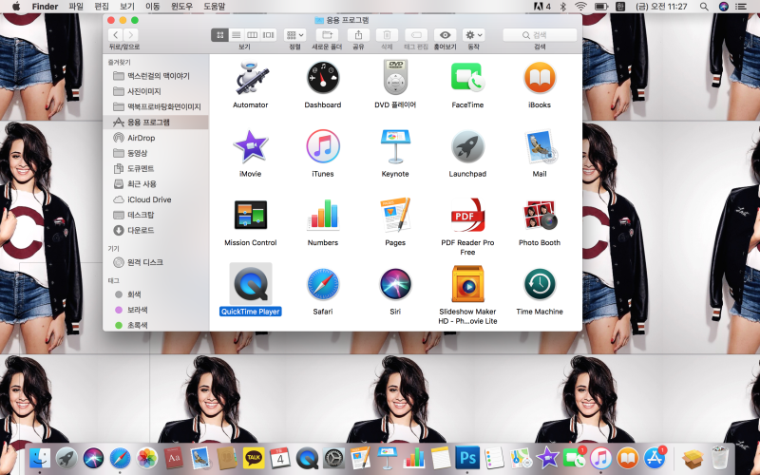Select the Safari app icon in Finder
Viewport: 760px width, 475px height.
(x=323, y=284)
